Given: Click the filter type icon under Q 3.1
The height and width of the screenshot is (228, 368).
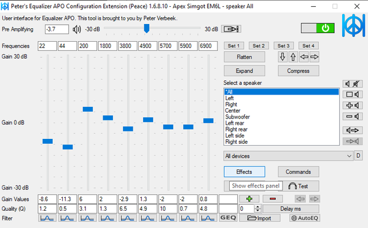Looking at the screenshot, I should (x=87, y=218).
